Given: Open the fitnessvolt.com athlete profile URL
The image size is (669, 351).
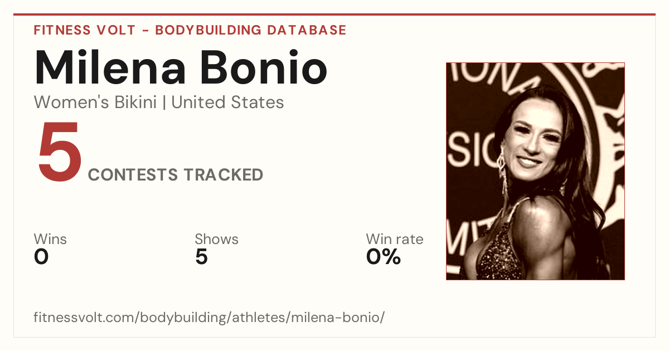Looking at the screenshot, I should pos(209,318).
